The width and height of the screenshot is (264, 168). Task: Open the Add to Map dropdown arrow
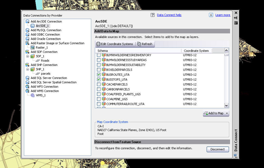pos(227,113)
